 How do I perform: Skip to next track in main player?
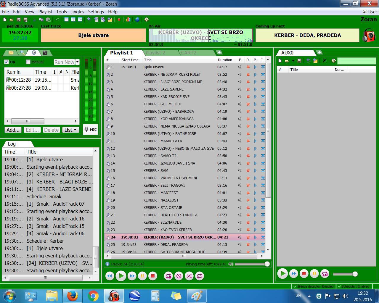(x=132, y=276)
